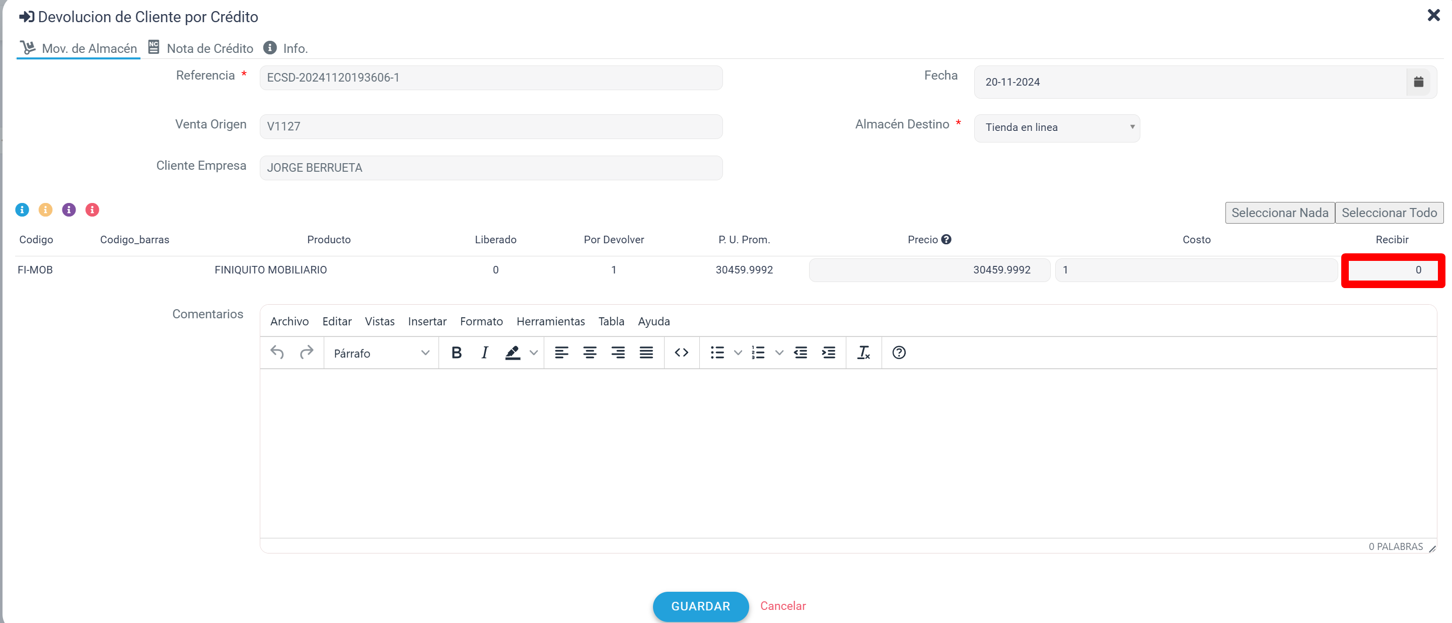
Task: Click the purple info circle icon
Action: point(69,210)
